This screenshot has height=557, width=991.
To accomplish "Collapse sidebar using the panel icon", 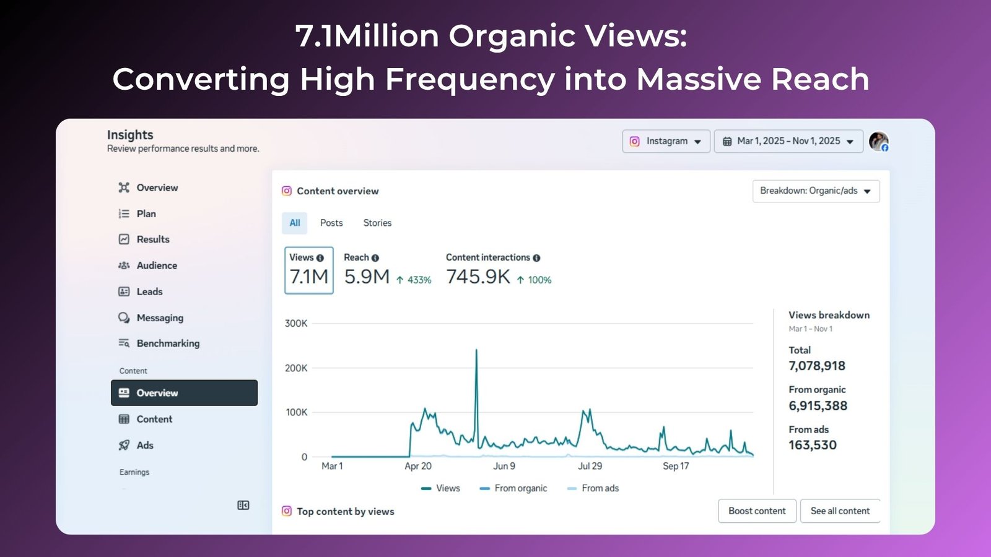I will click(243, 506).
